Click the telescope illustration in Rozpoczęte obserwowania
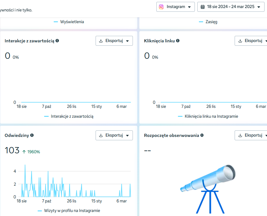Screen dimensions: 267x216 (208, 189)
